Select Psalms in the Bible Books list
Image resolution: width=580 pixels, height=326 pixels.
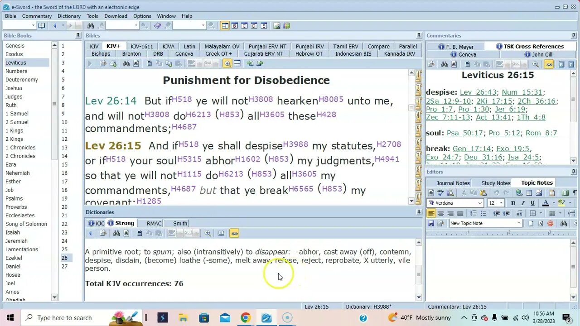coord(14,198)
